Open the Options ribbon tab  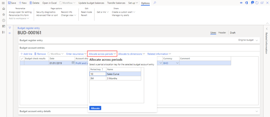[145, 3]
